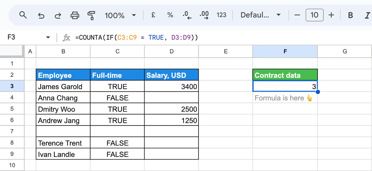Select column D header
This screenshot has width=372, height=171.
click(172, 51)
